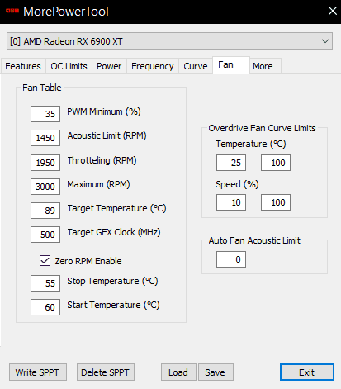Switch to the More tab
The image size is (341, 389).
click(263, 66)
